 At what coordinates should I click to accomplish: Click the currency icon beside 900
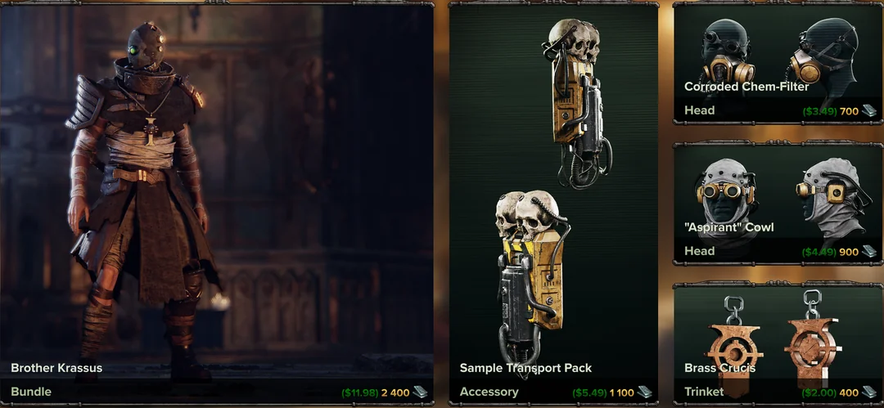tap(868, 252)
